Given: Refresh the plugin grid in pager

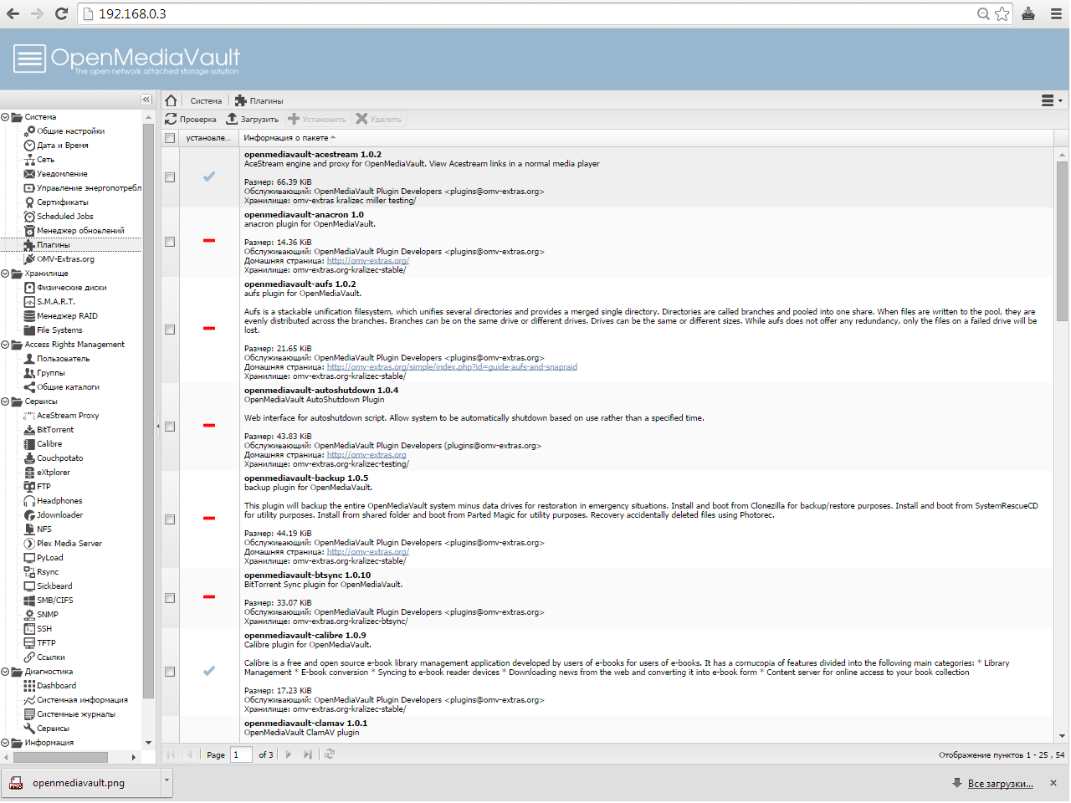Looking at the screenshot, I should point(330,754).
